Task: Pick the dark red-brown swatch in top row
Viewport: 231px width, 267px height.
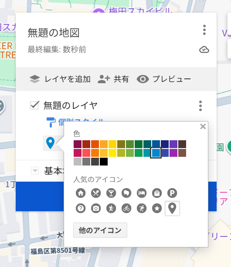Action: tap(86, 144)
